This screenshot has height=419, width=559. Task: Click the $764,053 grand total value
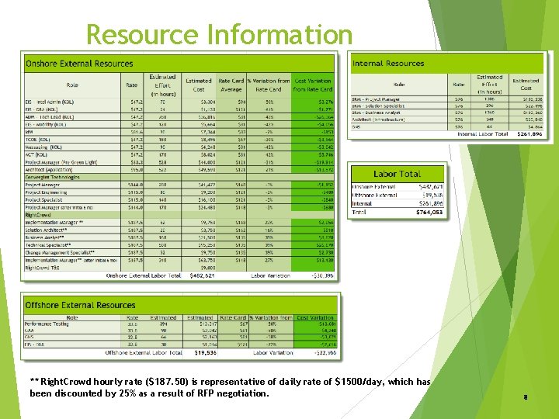point(429,213)
